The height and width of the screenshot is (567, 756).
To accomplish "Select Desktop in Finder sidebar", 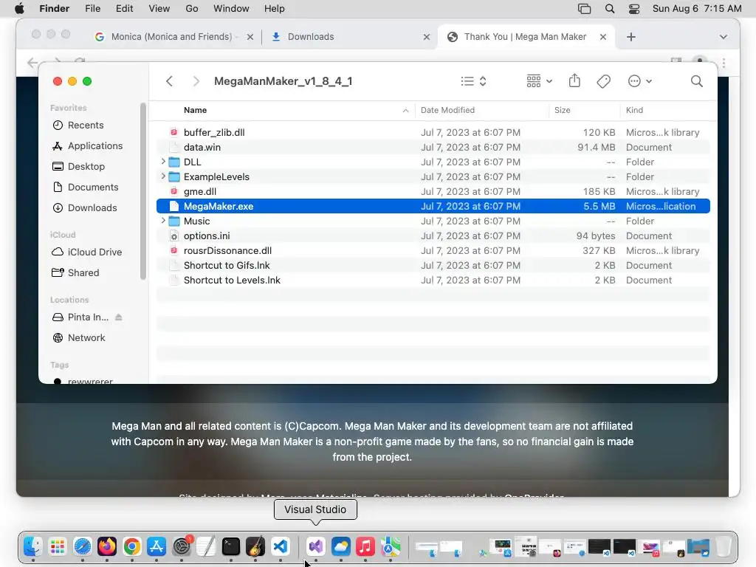I will 78,166.
